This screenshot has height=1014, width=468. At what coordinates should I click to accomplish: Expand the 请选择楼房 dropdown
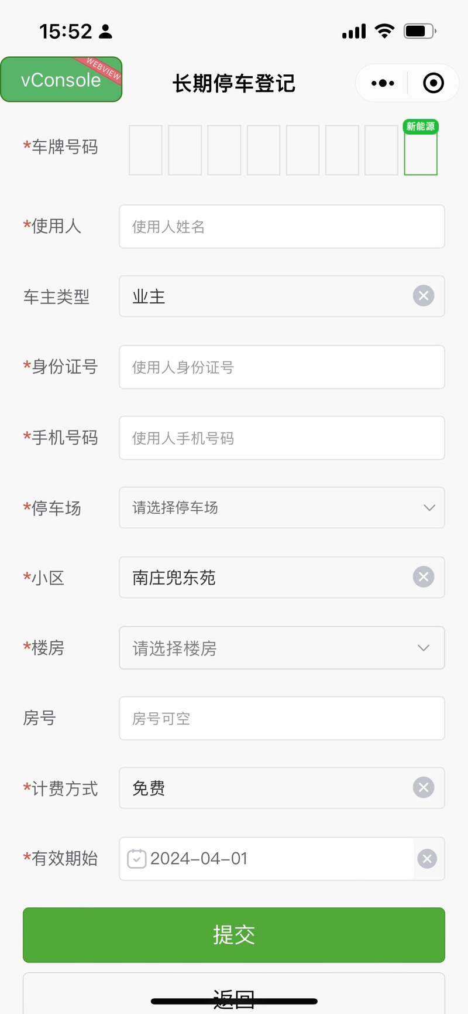(x=281, y=648)
